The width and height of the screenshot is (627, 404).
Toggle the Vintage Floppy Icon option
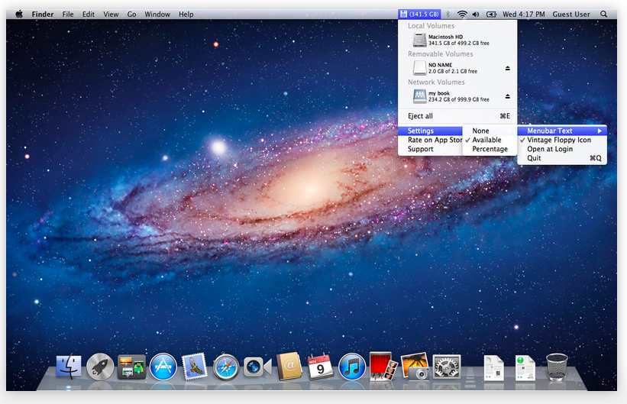point(558,141)
